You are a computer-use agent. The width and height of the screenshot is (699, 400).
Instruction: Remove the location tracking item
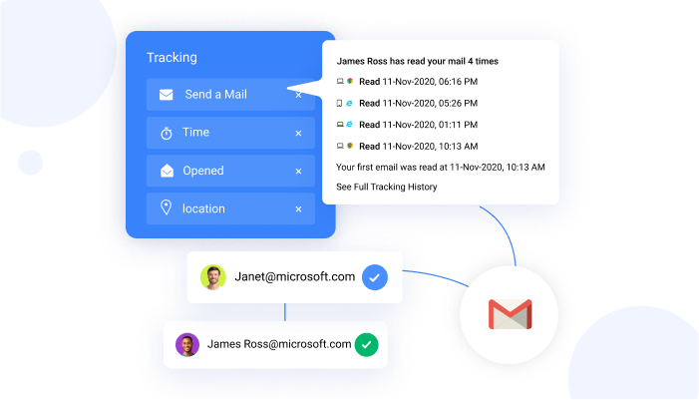(x=299, y=208)
